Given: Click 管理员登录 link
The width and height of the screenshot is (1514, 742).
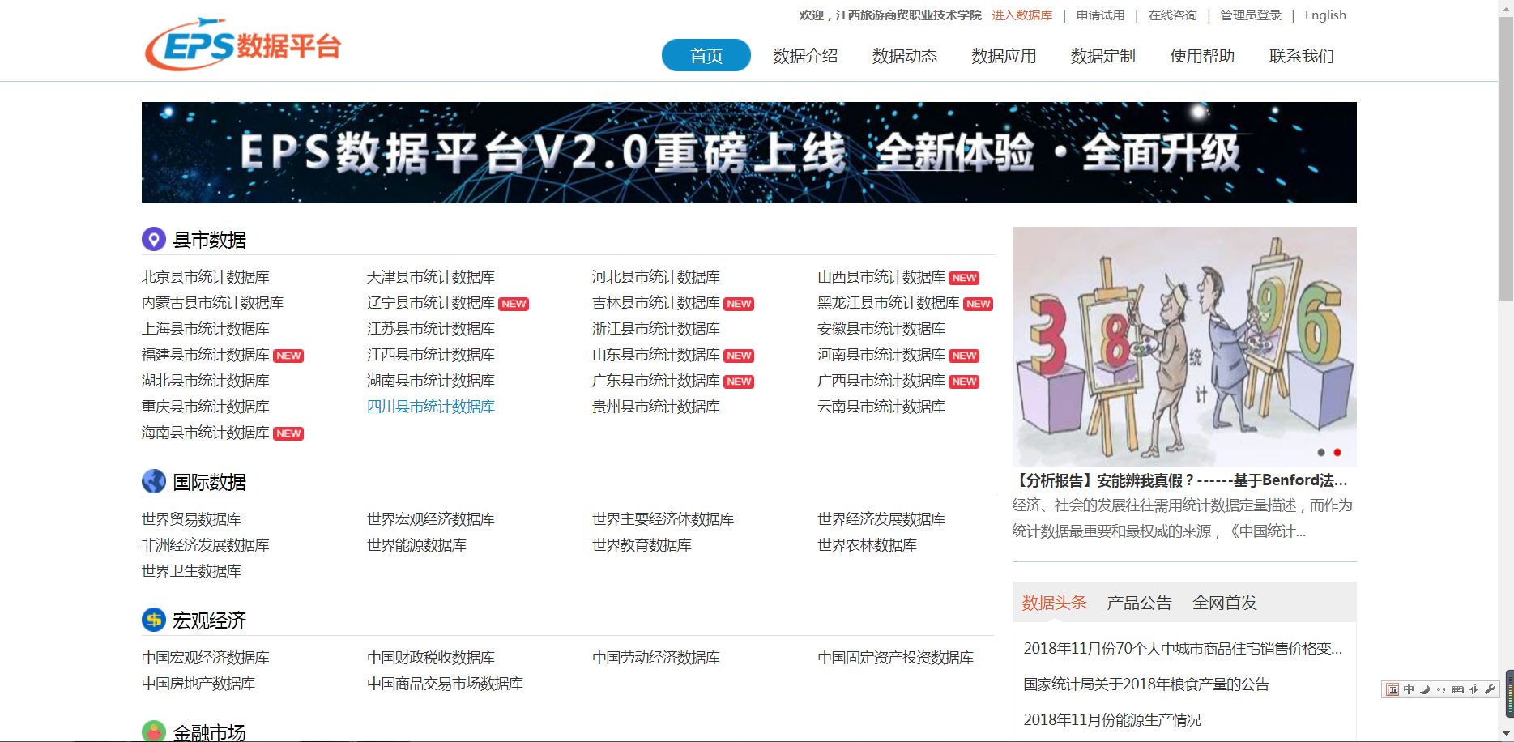Looking at the screenshot, I should 1251,15.
